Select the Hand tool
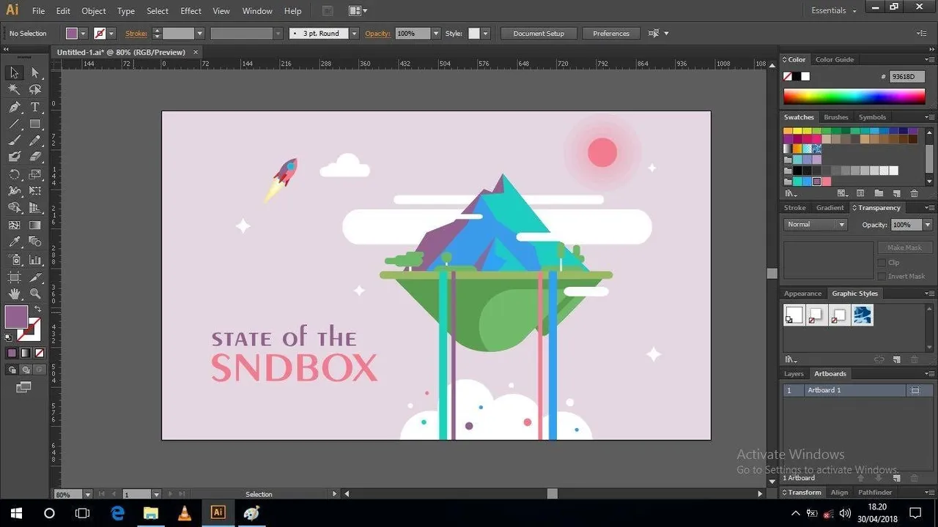 pos(14,294)
